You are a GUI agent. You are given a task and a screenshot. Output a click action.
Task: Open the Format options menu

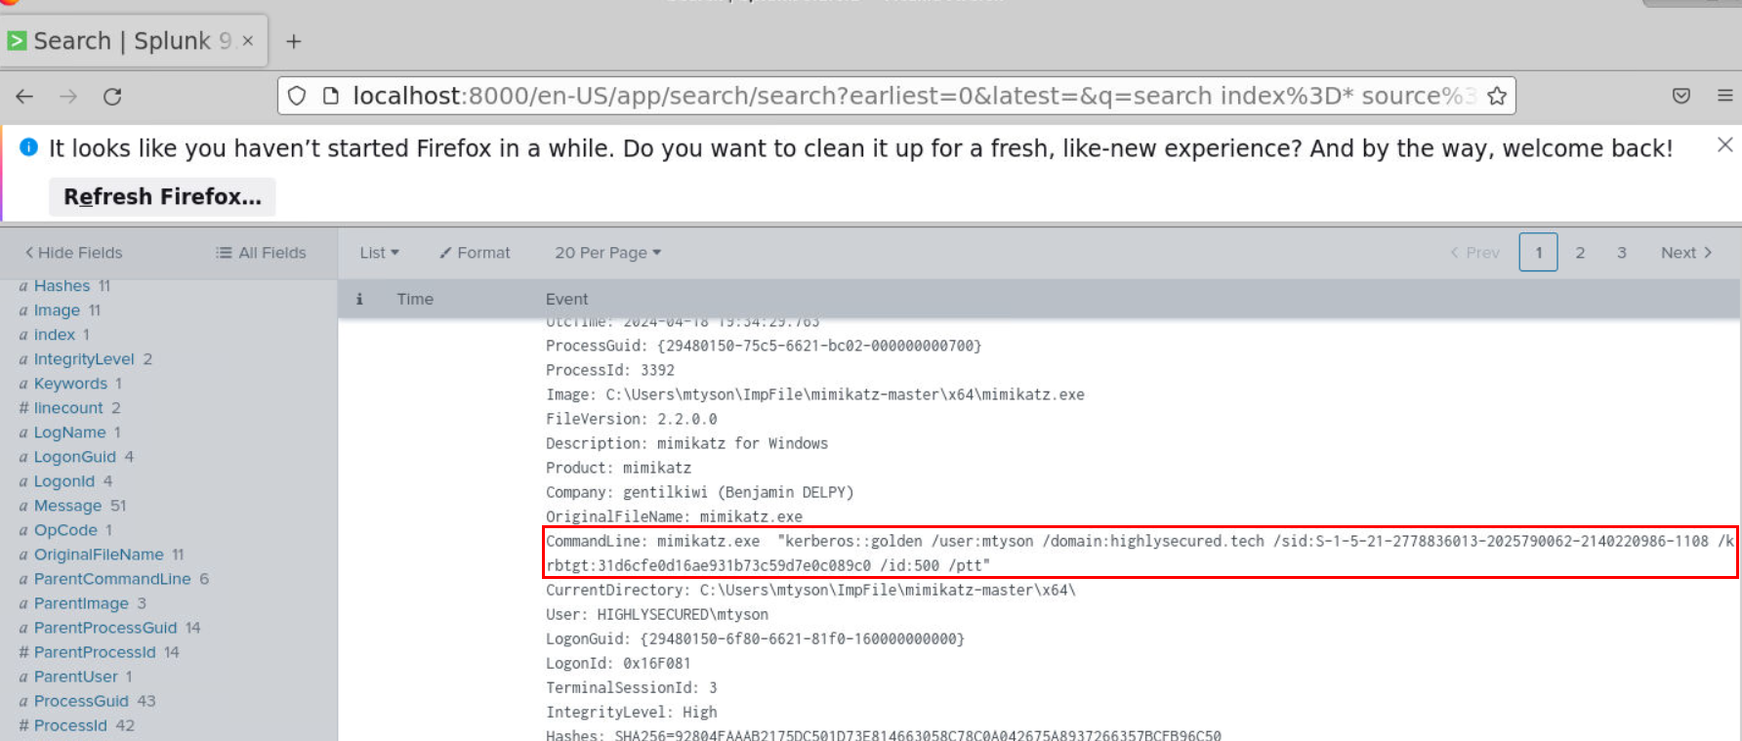tap(475, 253)
